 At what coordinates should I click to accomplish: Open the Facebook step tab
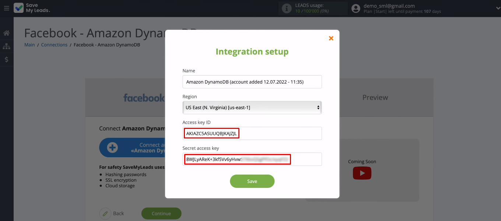[x=144, y=98]
